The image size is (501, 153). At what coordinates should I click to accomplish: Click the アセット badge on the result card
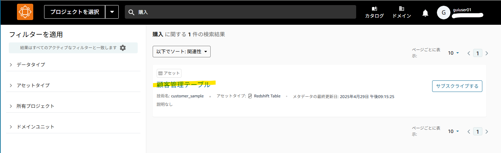point(169,73)
